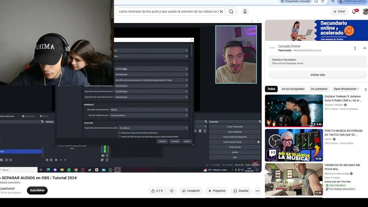
Task: Click Iniciar Grabación in OBS controls
Action: coord(235,132)
